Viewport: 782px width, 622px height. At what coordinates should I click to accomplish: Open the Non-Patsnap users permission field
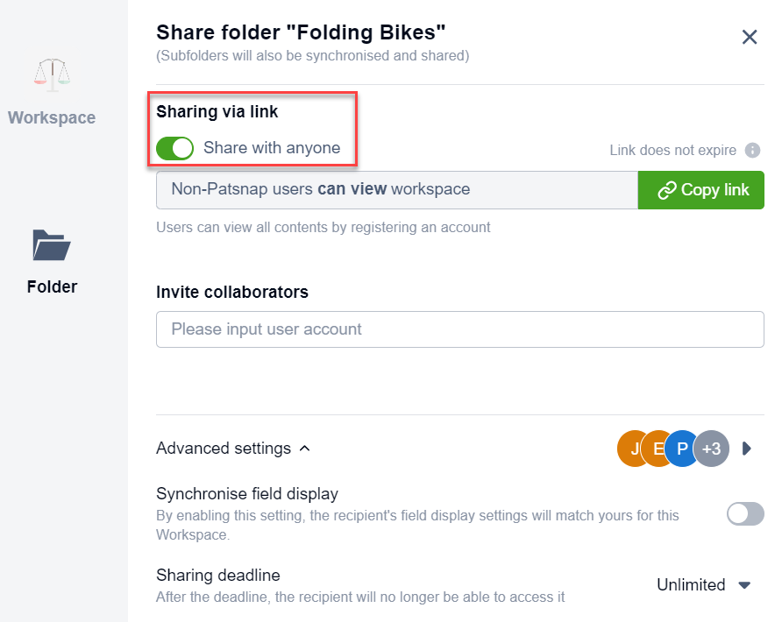(396, 189)
